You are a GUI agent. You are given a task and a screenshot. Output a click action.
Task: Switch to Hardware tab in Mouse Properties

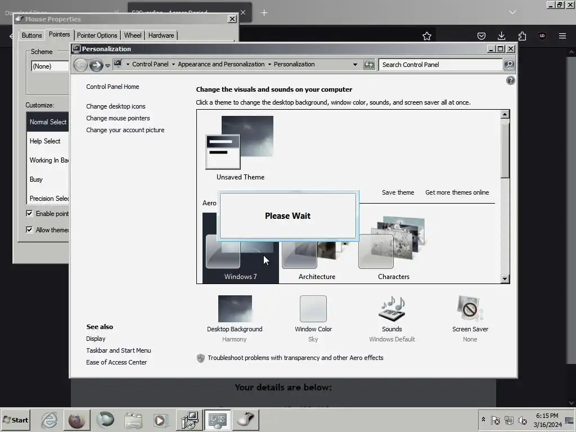[x=161, y=35]
